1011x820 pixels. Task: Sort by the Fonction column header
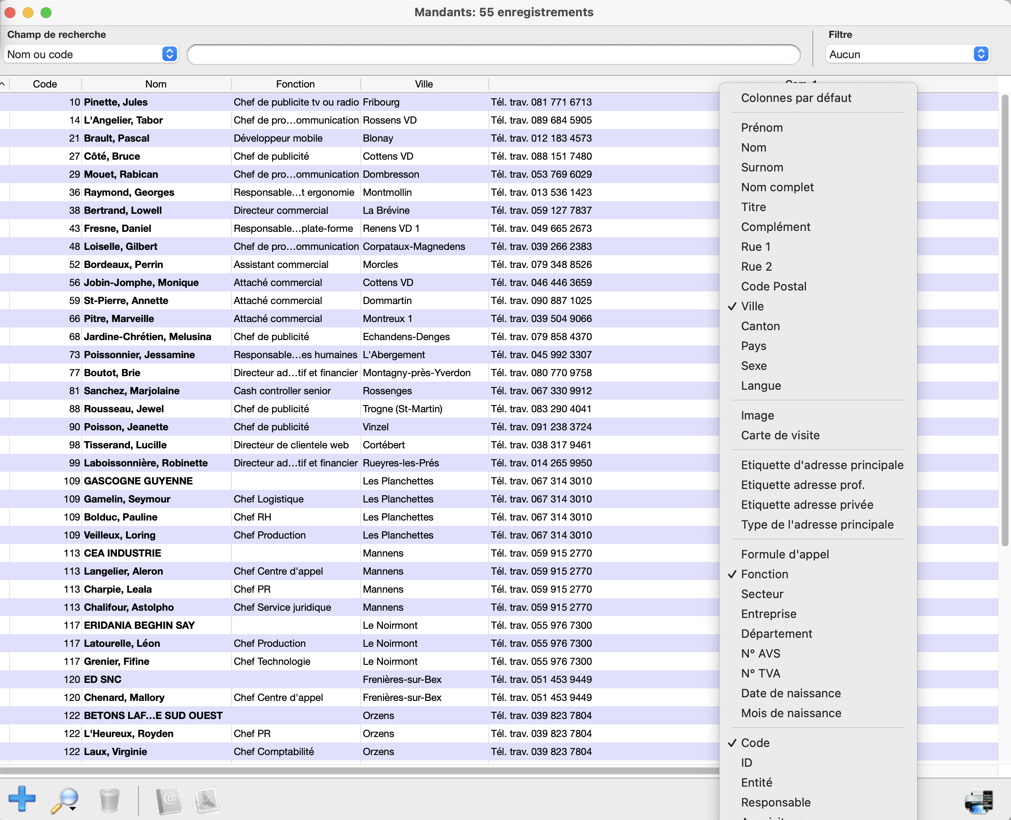pos(296,84)
